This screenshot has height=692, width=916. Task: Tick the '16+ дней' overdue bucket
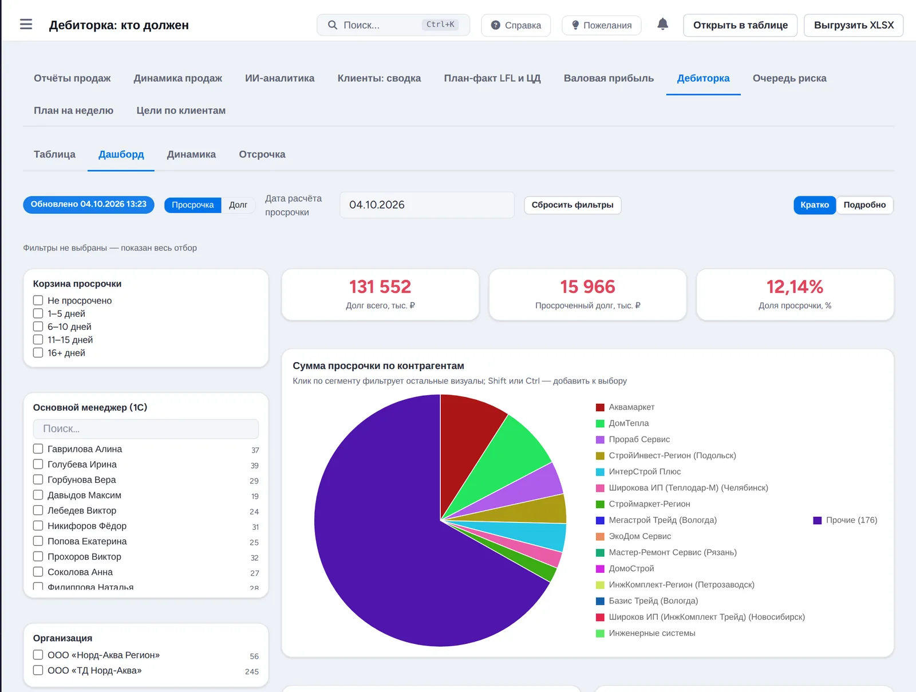(x=38, y=353)
